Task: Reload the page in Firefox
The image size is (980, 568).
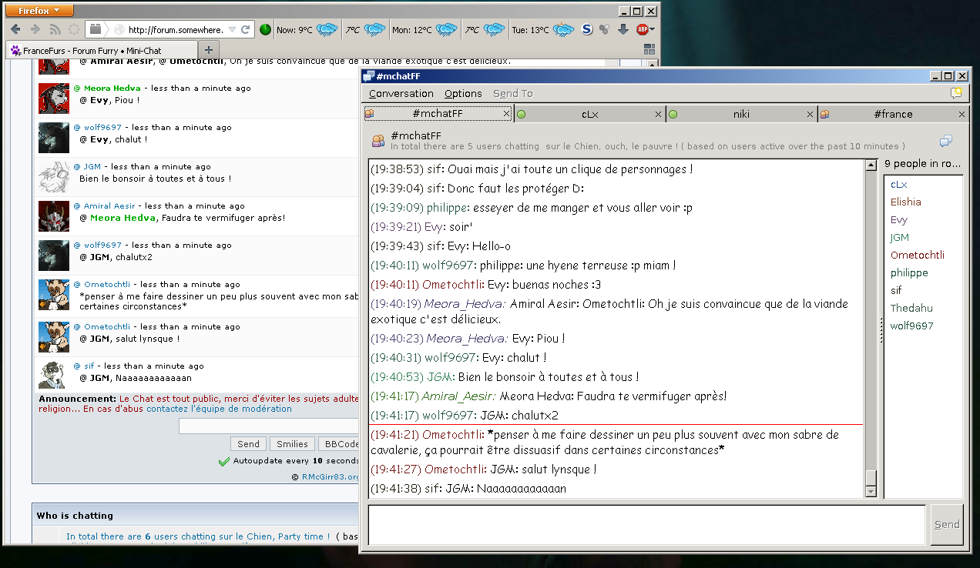Action: click(x=246, y=30)
